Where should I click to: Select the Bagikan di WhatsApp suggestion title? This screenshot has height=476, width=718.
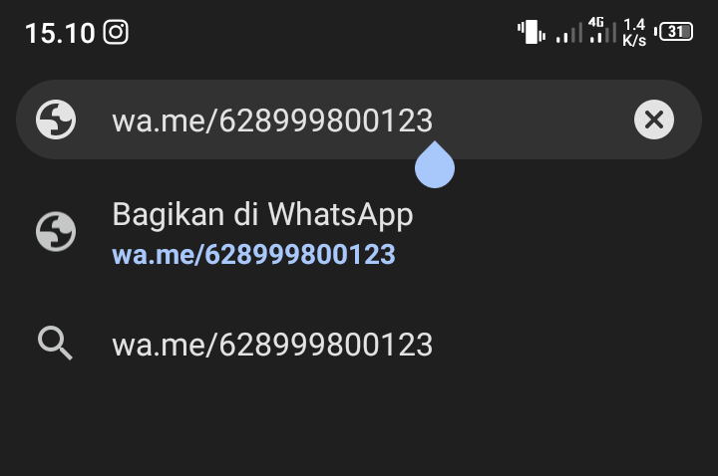point(262,215)
